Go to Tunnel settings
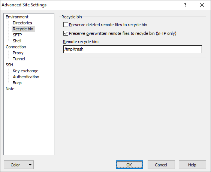This screenshot has width=211, height=172. (x=19, y=59)
